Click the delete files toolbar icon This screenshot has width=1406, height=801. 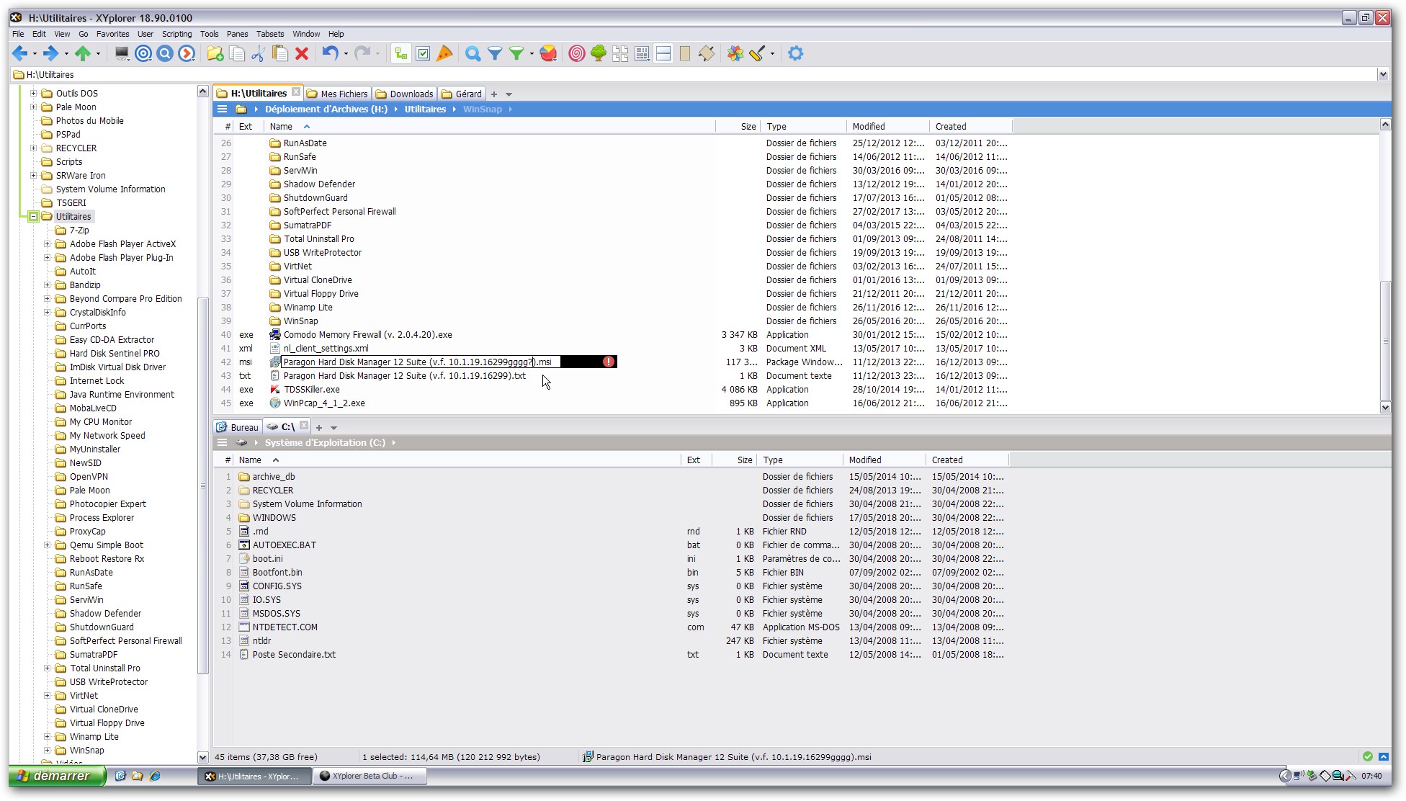pyautogui.click(x=303, y=53)
